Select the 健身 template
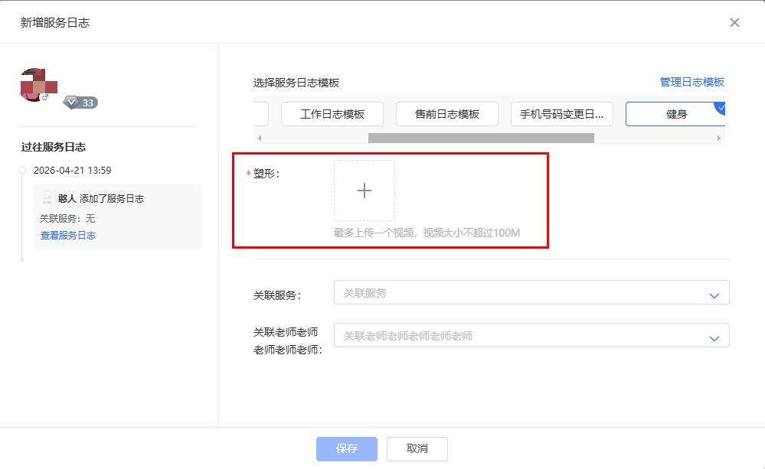Viewport: 765px width, 469px height. click(x=675, y=114)
